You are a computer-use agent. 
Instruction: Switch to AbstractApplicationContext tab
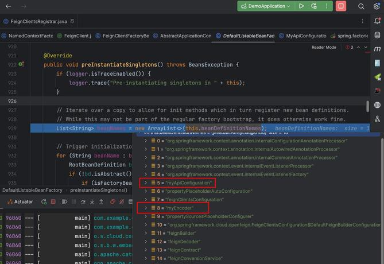(182, 36)
